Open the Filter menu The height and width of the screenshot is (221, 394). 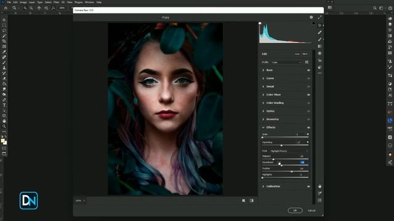pyautogui.click(x=56, y=2)
